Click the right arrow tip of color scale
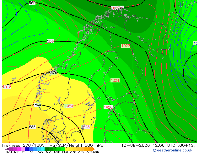Screen dimensions: 199x153 (x=94, y=149)
